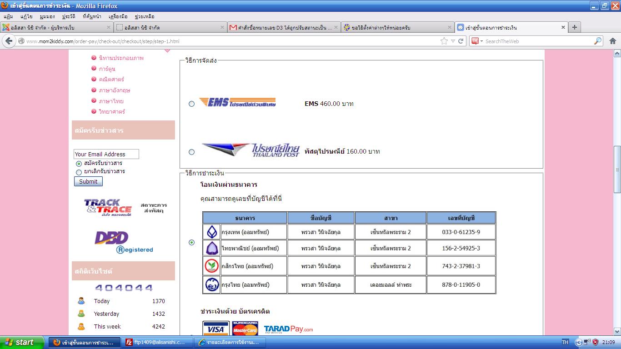
Task: Click the vertical page scrollbar thumb
Action: pos(617,170)
